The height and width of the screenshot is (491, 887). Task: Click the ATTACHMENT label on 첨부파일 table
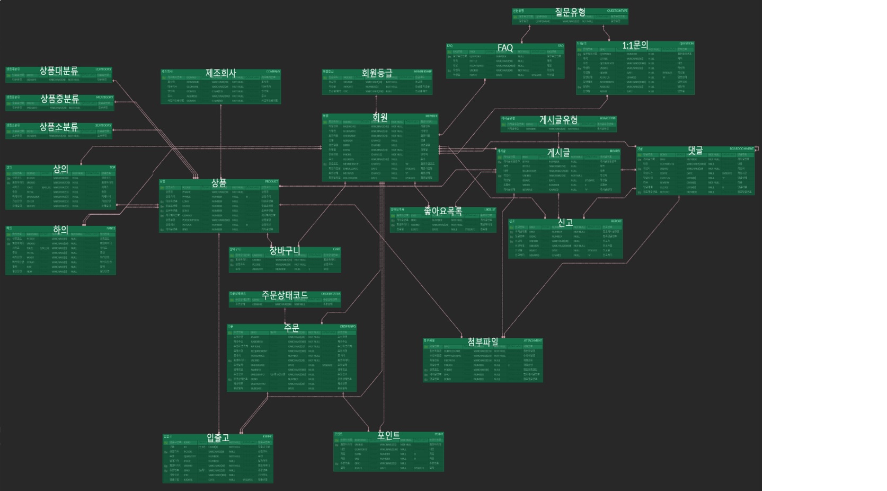[533, 340]
